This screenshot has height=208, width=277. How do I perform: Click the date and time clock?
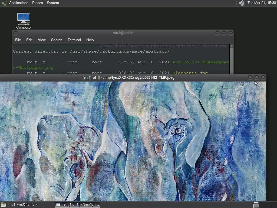point(262,3)
